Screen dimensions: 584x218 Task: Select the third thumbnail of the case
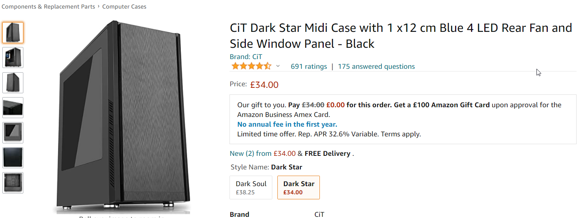coord(13,82)
